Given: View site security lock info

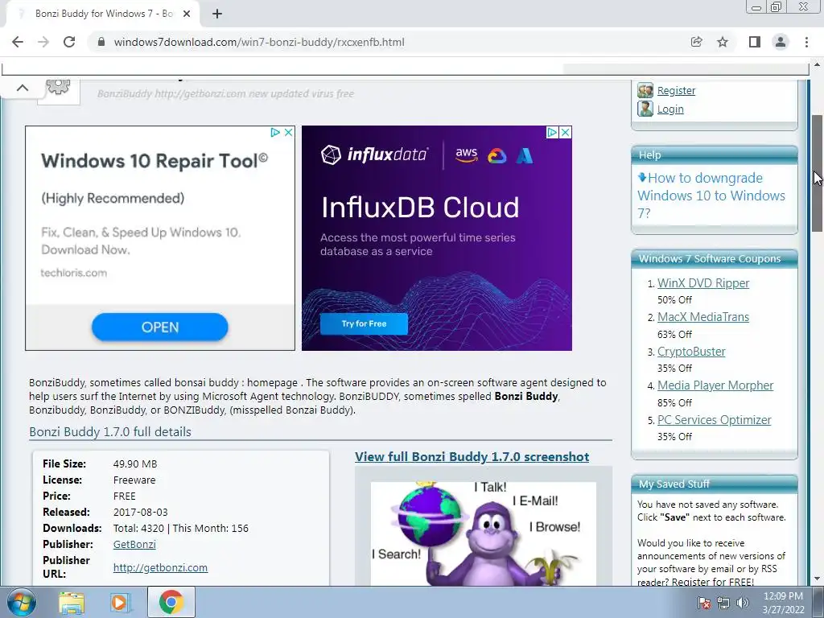Looking at the screenshot, I should click(101, 42).
